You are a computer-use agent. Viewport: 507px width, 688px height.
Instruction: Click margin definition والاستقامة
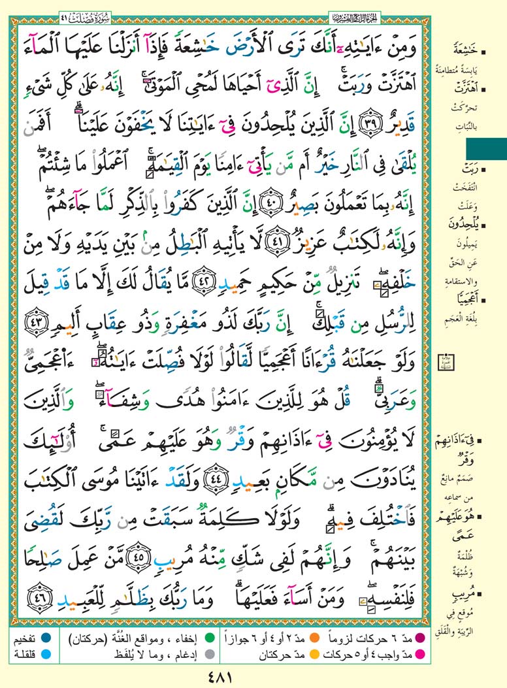point(461,281)
